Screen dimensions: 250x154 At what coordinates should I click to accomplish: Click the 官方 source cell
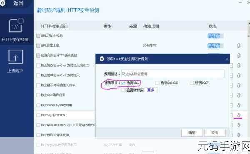click(x=132, y=145)
